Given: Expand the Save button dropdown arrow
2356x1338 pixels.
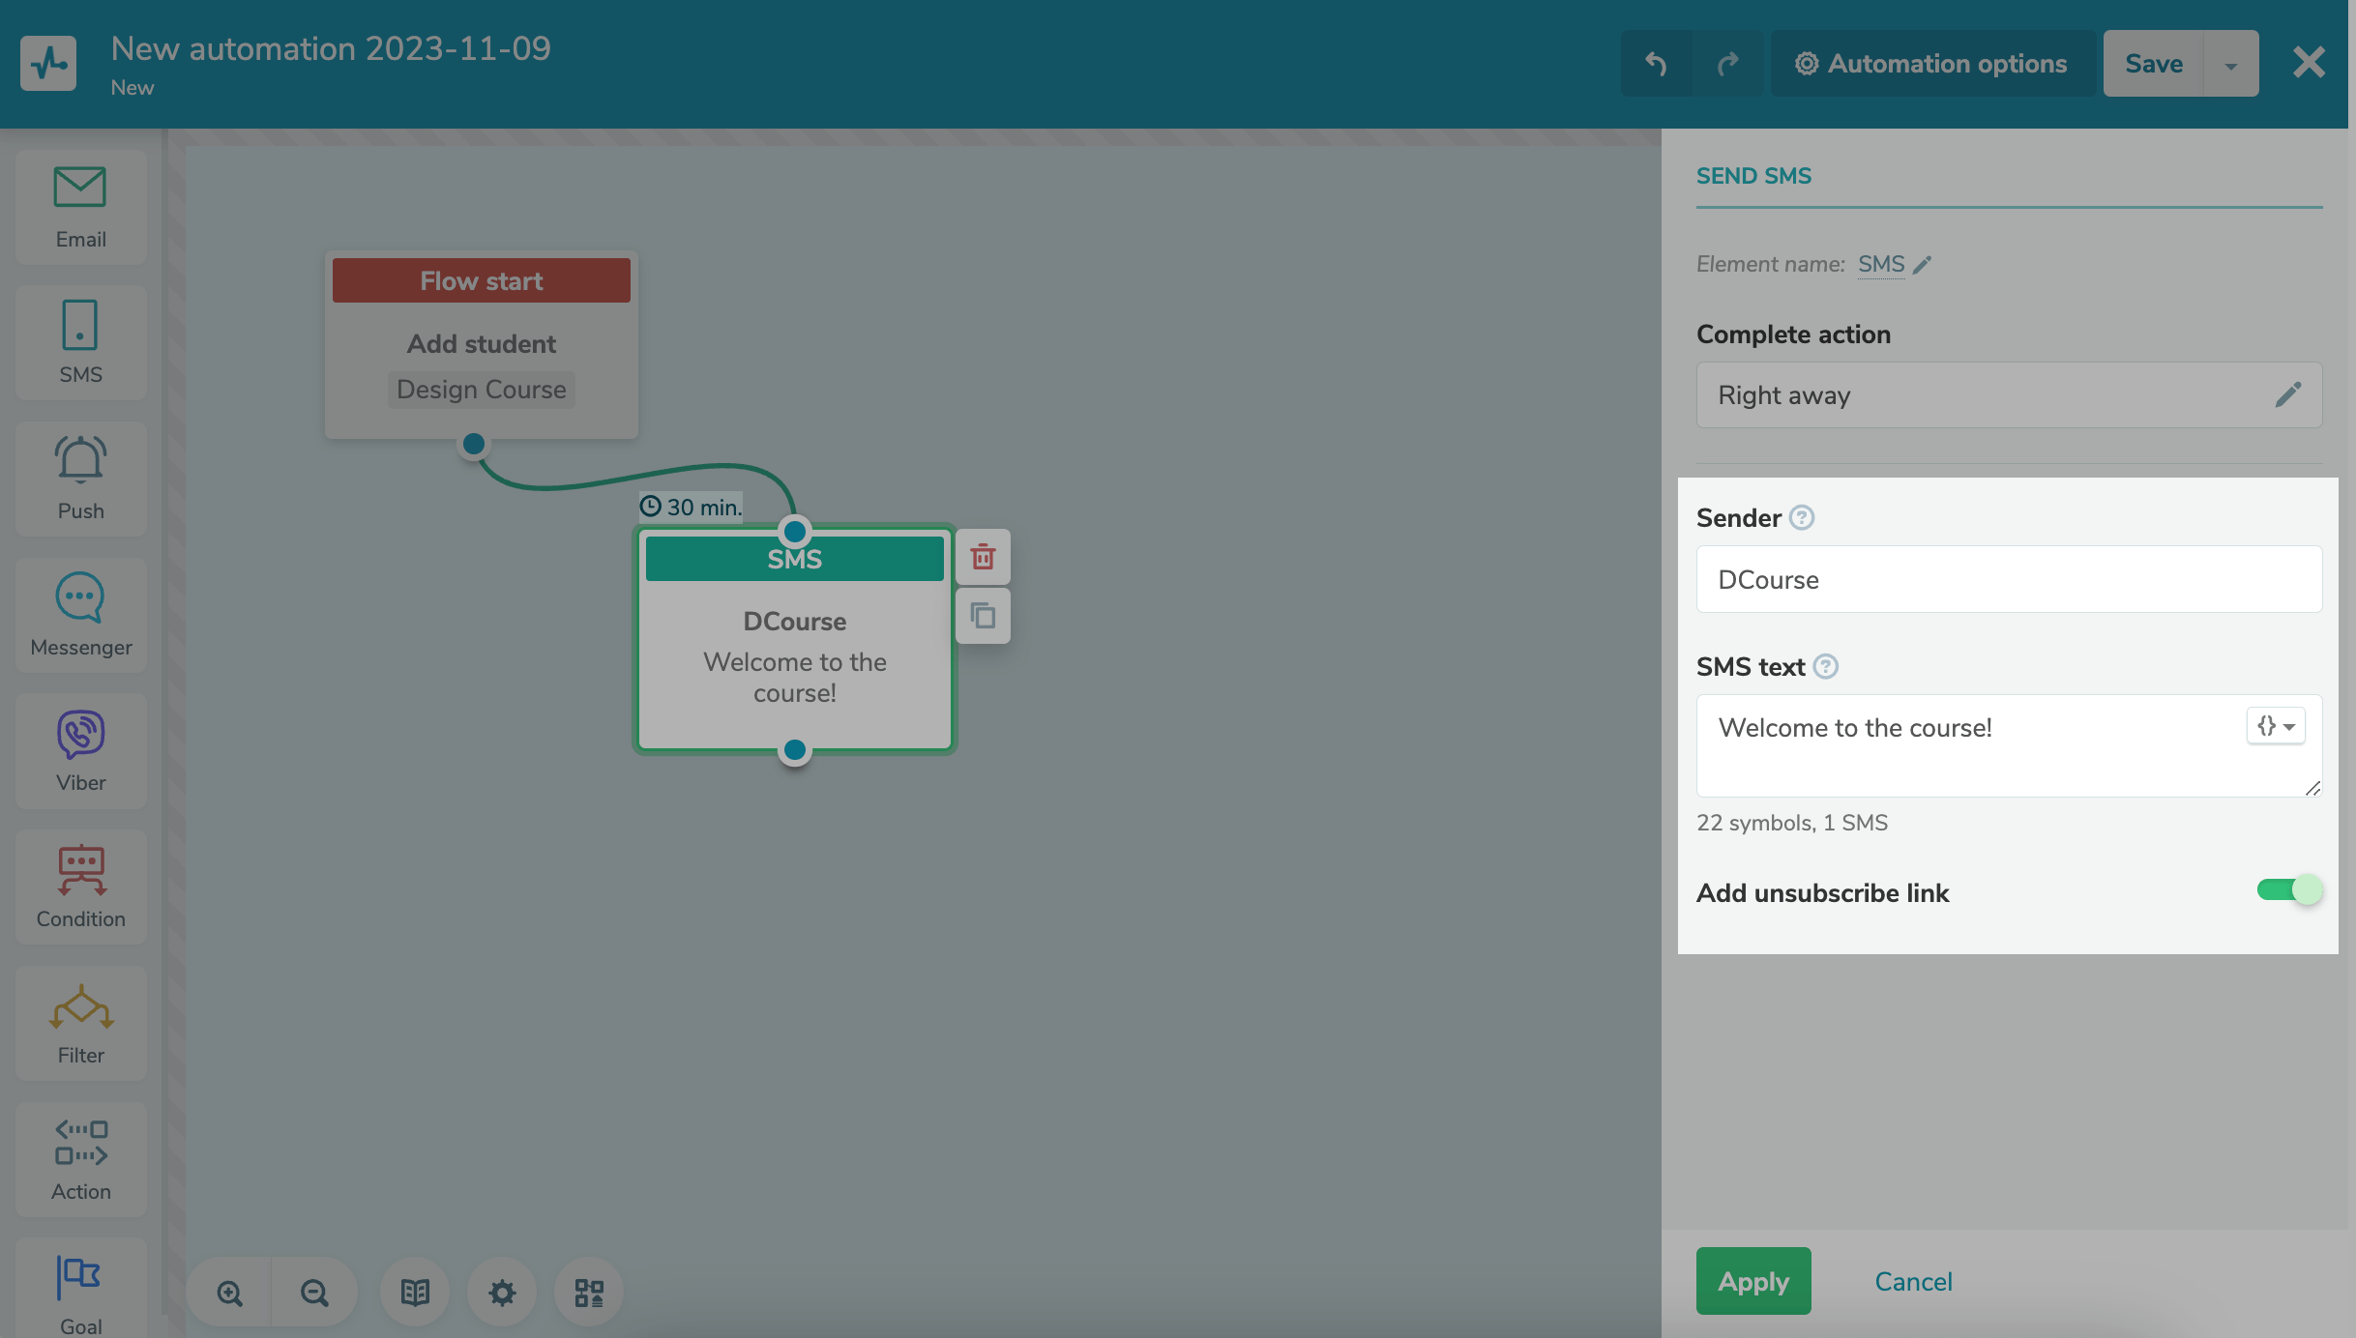Looking at the screenshot, I should [x=2230, y=65].
